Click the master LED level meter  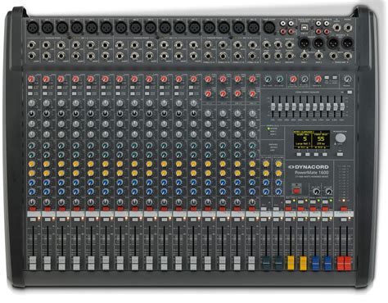[344, 182]
